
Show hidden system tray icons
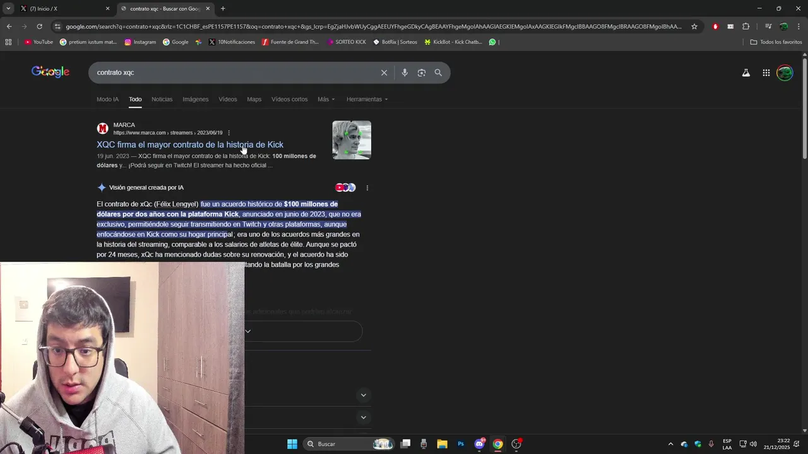pos(670,444)
